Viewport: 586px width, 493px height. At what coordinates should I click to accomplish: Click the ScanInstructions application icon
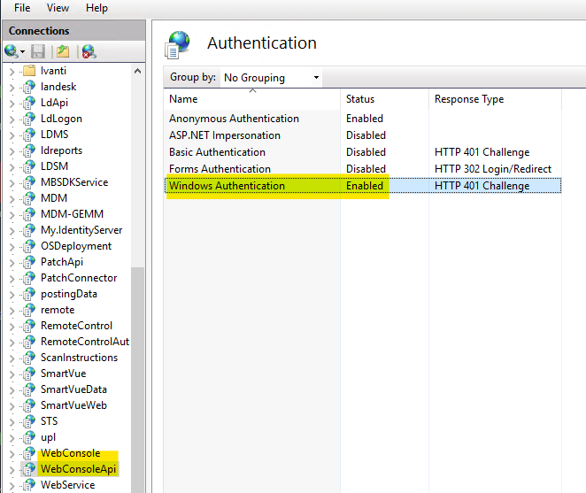point(29,358)
